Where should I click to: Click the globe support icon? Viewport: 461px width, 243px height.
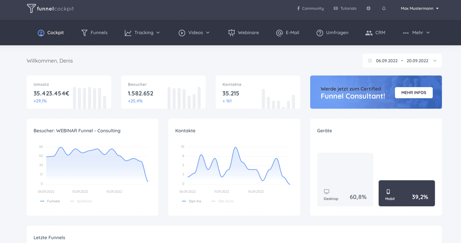click(368, 8)
